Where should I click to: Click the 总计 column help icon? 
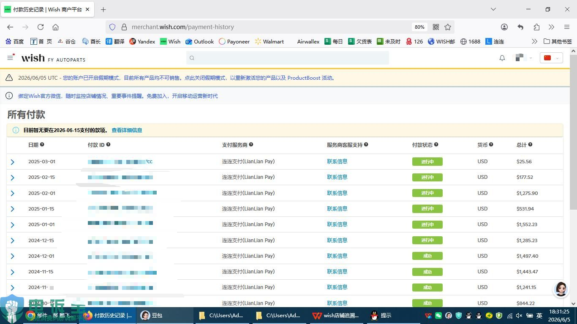pyautogui.click(x=530, y=144)
